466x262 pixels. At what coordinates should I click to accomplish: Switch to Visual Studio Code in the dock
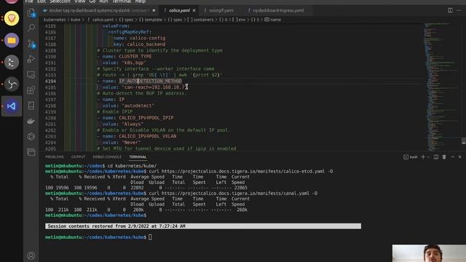tap(12, 106)
